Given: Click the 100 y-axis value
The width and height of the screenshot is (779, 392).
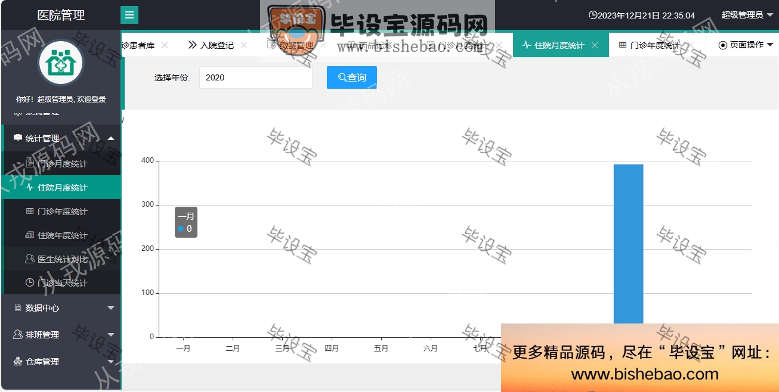Looking at the screenshot, I should click(x=147, y=293).
